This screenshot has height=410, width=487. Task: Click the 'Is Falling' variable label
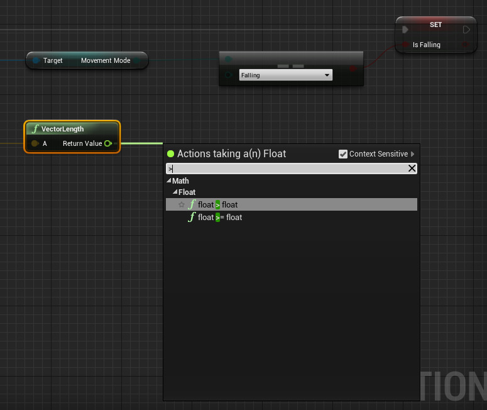[427, 45]
